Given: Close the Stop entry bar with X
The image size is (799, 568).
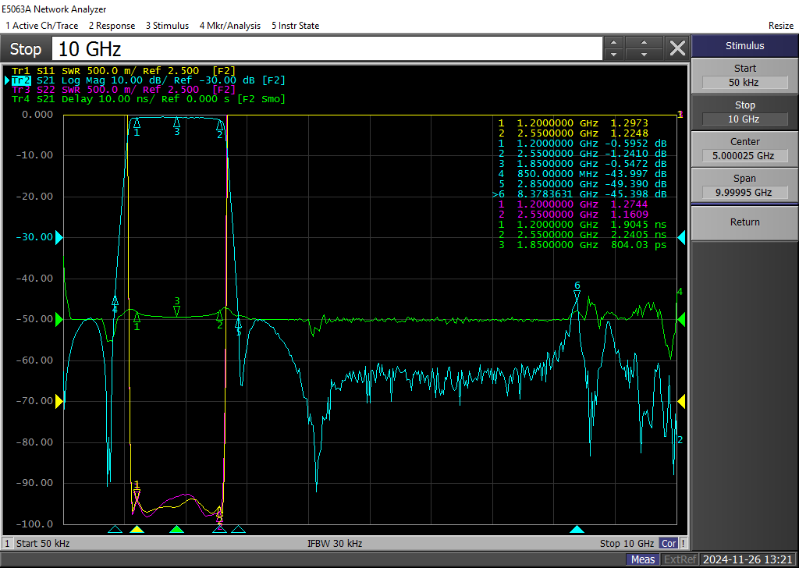Looking at the screenshot, I should (677, 48).
